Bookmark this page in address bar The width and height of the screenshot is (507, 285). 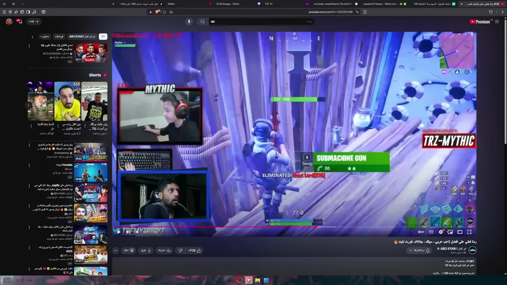tap(365, 12)
